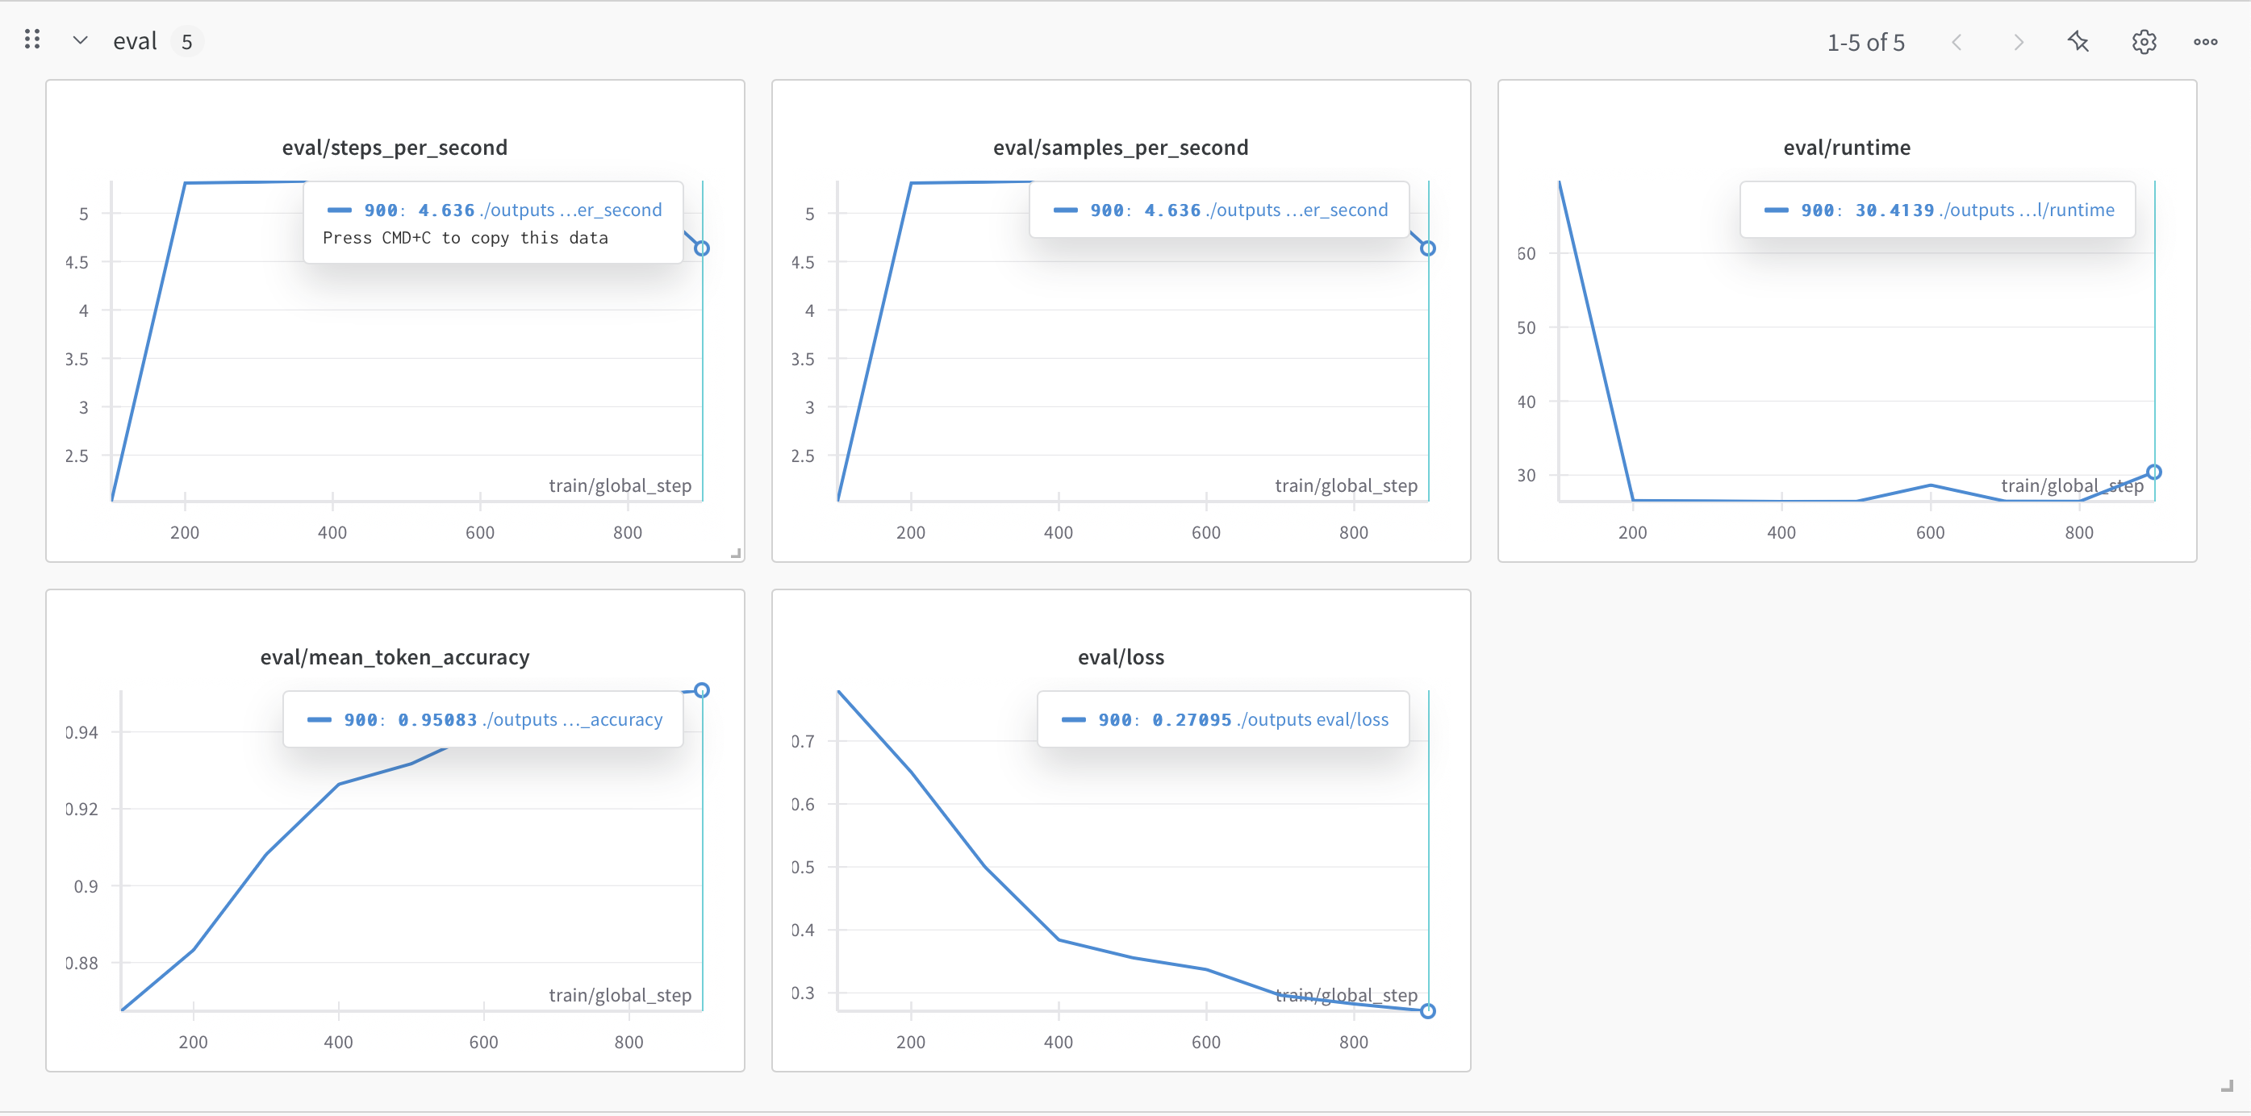Go to previous panels page arrow
The width and height of the screenshot is (2251, 1116).
1957,42
